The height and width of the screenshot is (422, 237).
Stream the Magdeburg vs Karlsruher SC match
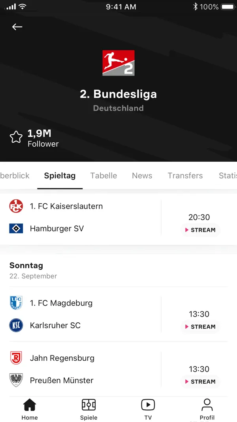200,327
